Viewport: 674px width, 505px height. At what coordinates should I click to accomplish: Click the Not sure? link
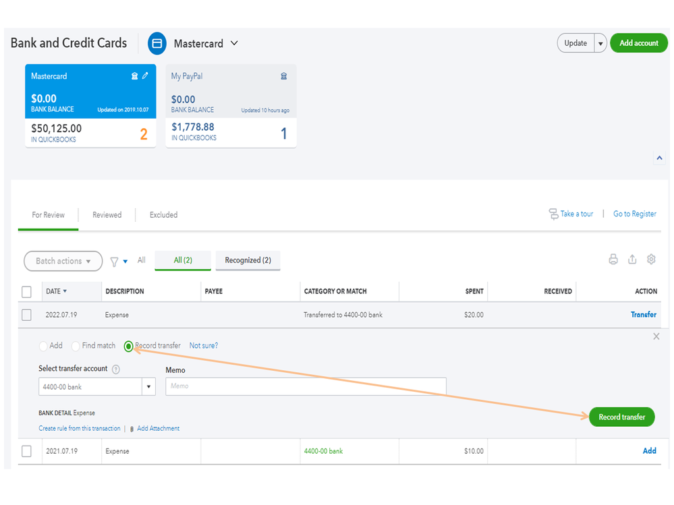(203, 346)
